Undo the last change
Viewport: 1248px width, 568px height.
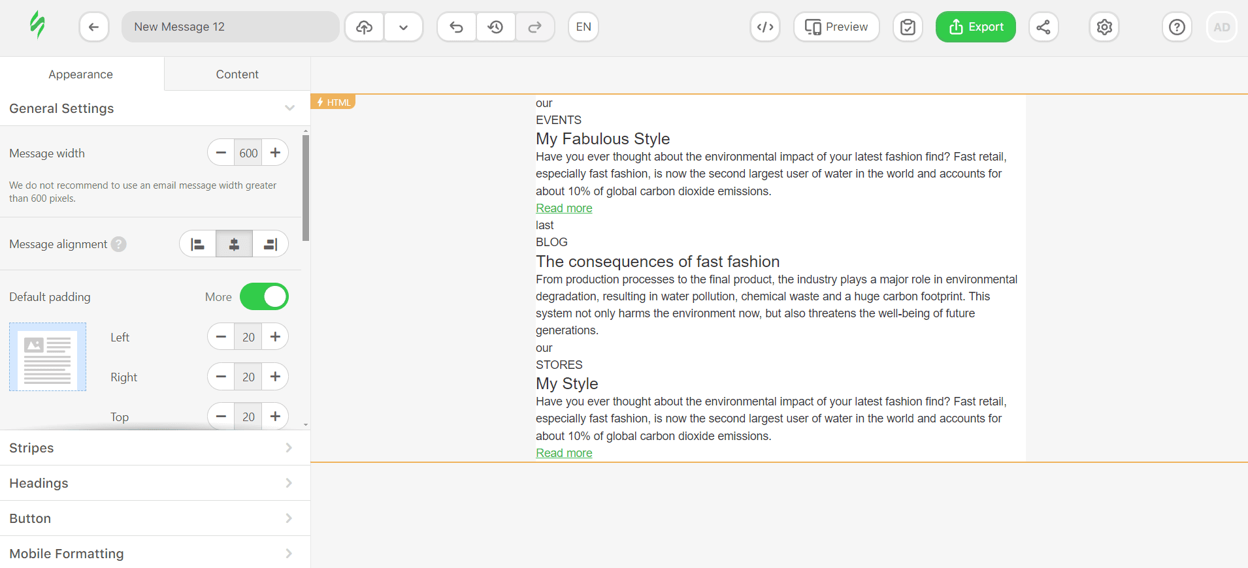(x=457, y=27)
